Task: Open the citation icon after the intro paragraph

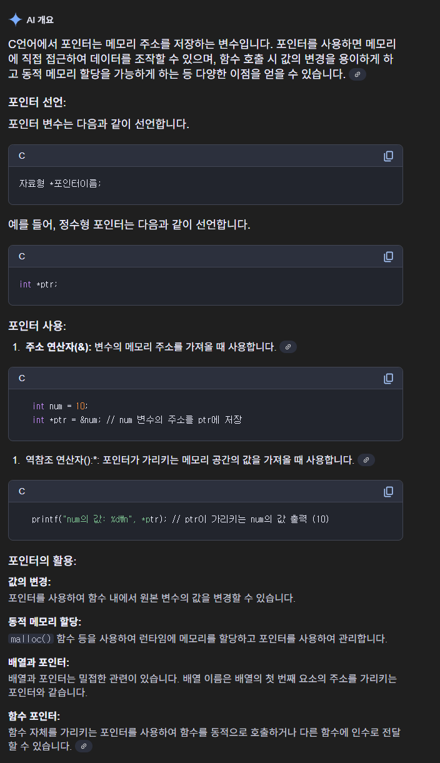Action: pyautogui.click(x=357, y=75)
